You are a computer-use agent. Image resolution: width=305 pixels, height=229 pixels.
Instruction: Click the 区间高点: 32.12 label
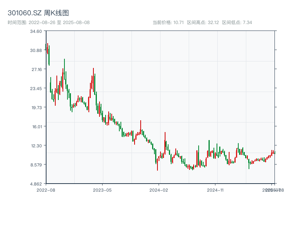pyautogui.click(x=203, y=23)
